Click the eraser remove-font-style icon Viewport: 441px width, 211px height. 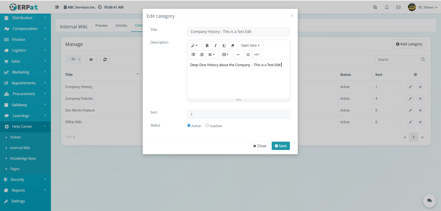(x=233, y=46)
